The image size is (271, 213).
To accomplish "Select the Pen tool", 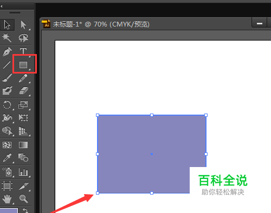I will (x=7, y=51).
